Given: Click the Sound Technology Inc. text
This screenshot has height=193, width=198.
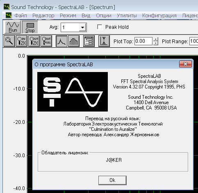Looking at the screenshot, I should pyautogui.click(x=150, y=97).
